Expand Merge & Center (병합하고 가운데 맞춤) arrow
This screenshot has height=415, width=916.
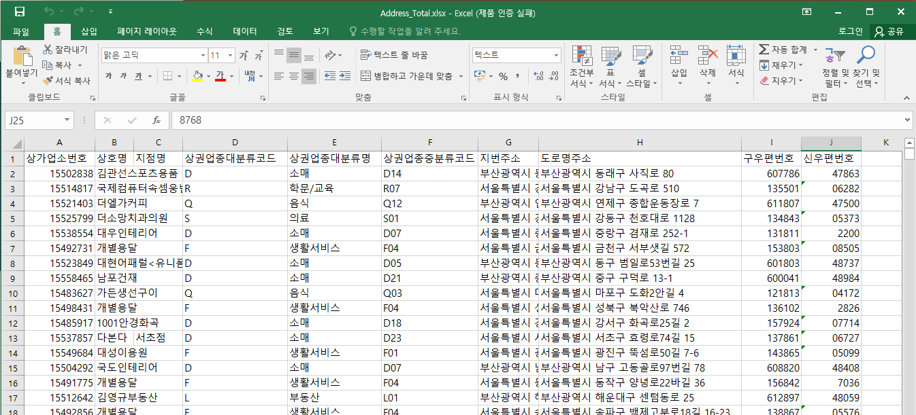(461, 76)
